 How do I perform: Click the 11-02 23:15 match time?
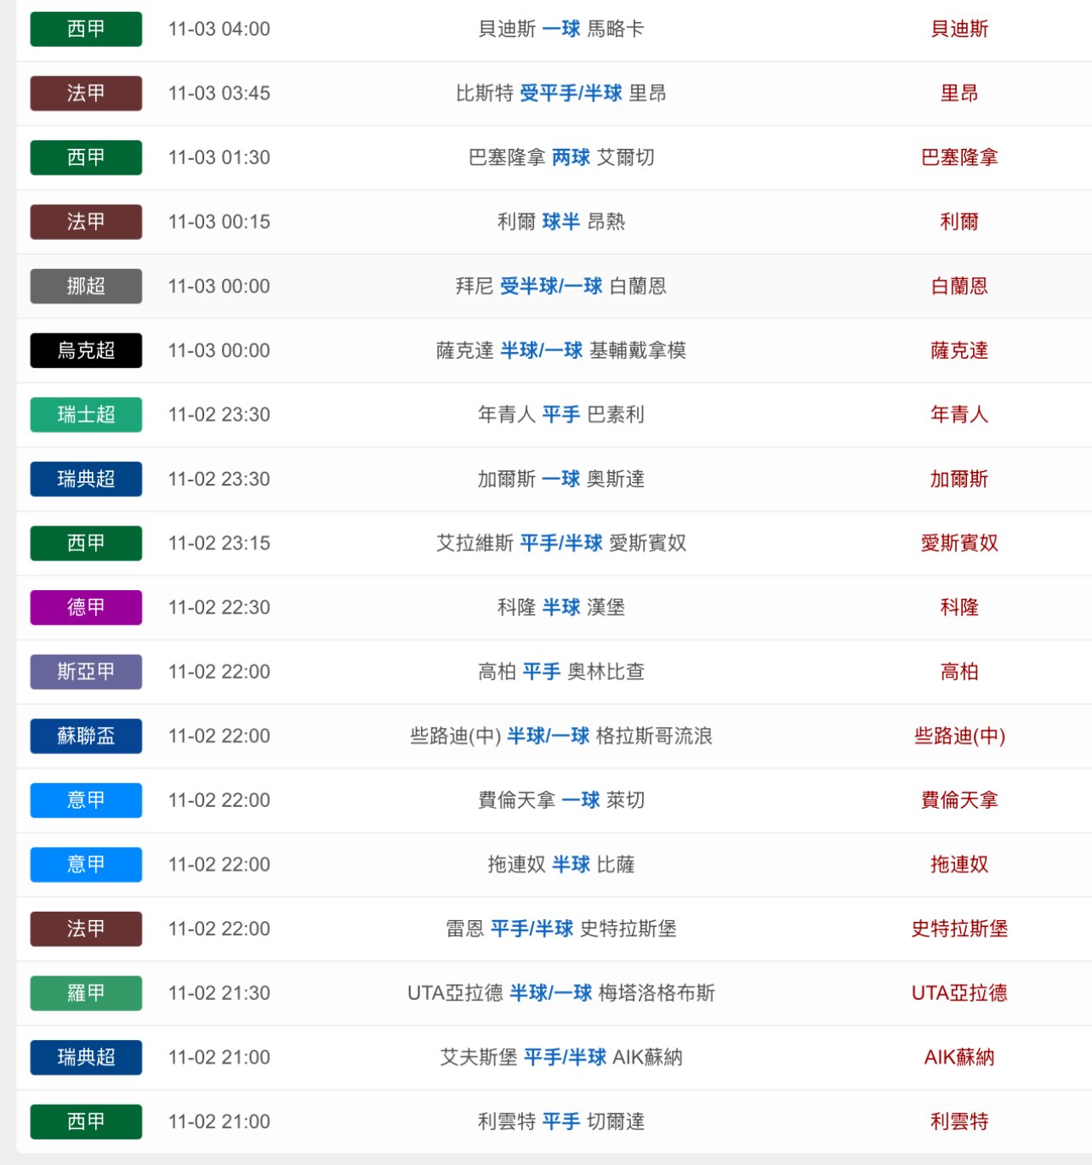point(219,543)
